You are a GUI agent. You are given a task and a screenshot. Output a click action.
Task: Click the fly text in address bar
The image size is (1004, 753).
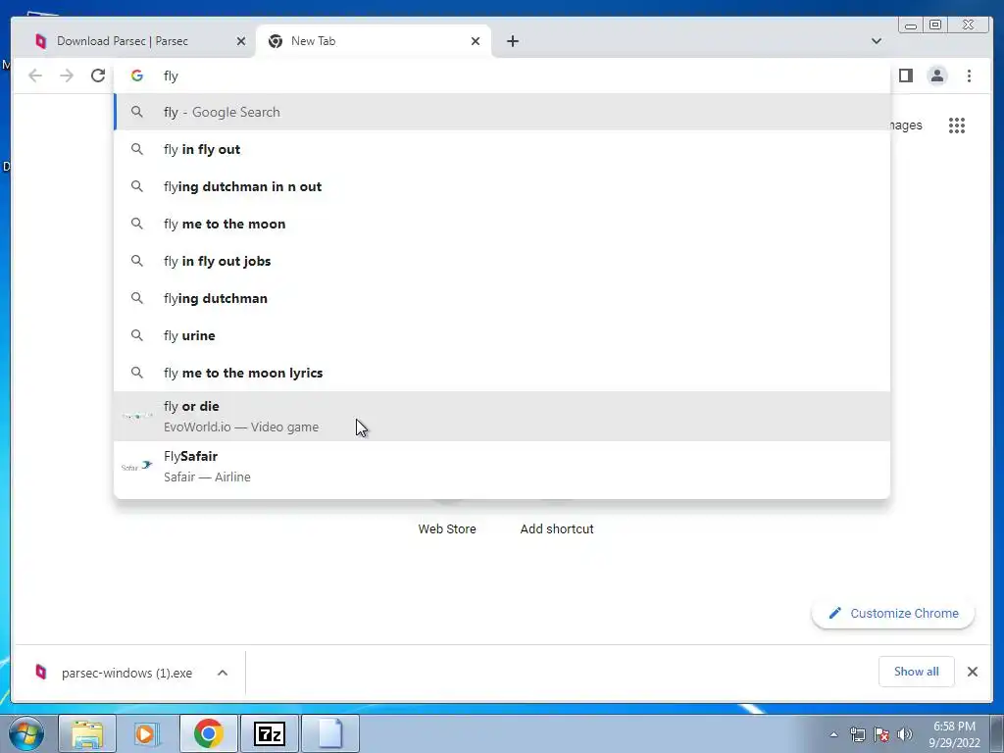point(171,76)
